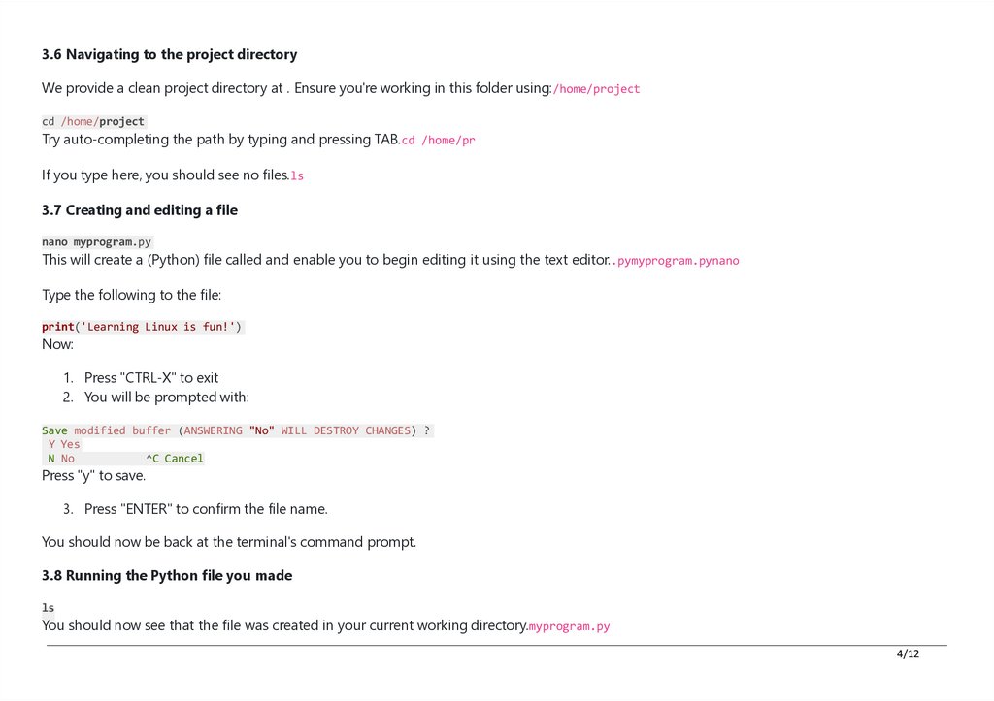Screen dimensions: 994x701
Task: Click the 'Press "y" to save.' line
Action: pyautogui.click(x=94, y=476)
